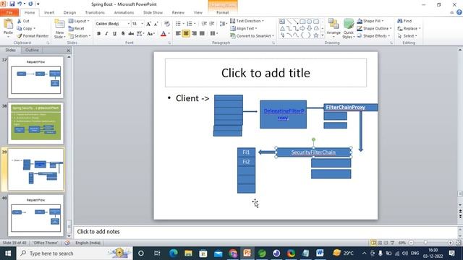Select slide 38 green thumbnail
The width and height of the screenshot is (463, 260).
(x=35, y=123)
